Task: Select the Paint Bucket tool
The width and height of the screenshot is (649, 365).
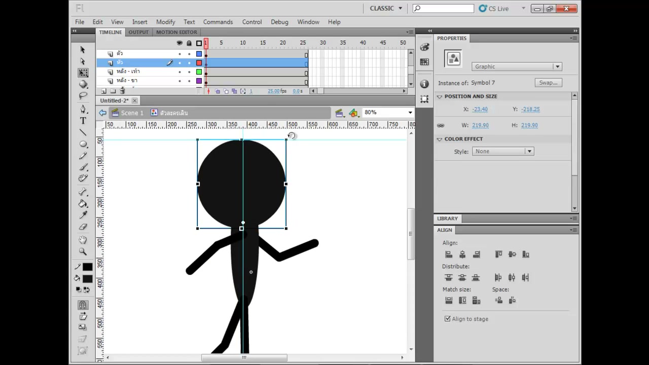Action: [x=83, y=204]
